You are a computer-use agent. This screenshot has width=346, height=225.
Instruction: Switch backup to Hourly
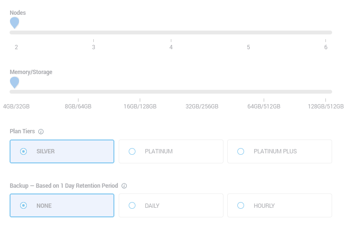279,205
